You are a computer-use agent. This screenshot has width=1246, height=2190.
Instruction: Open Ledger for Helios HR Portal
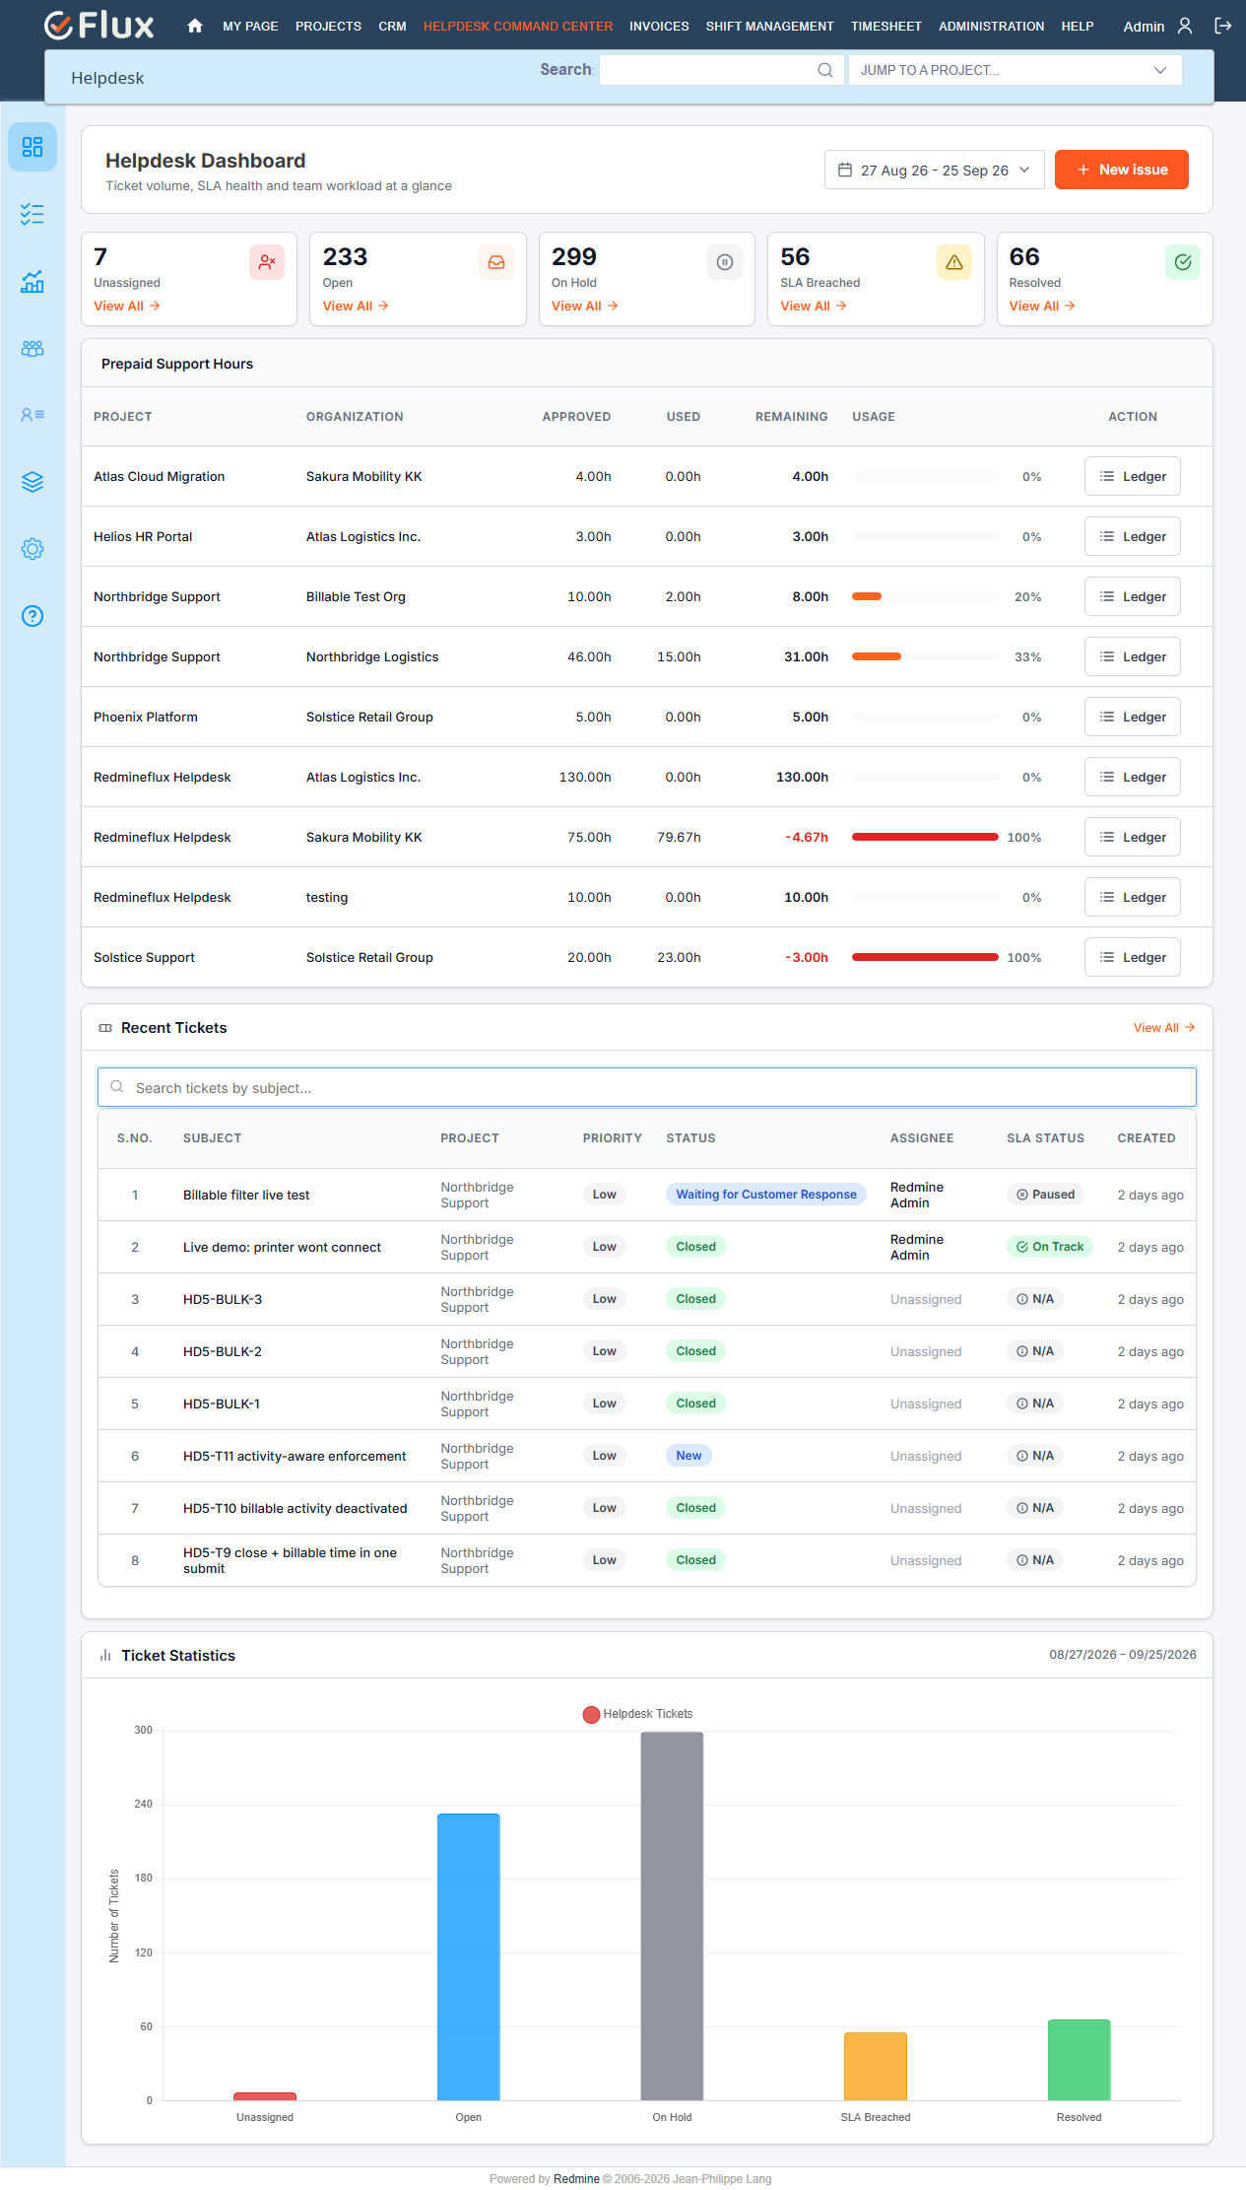(1133, 536)
